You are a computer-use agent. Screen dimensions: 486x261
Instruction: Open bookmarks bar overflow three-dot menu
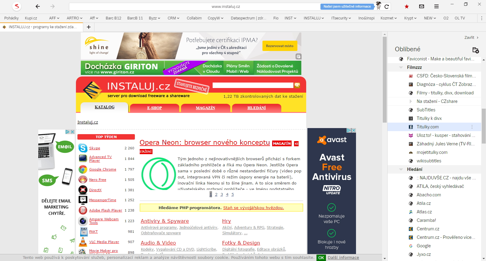[482, 18]
